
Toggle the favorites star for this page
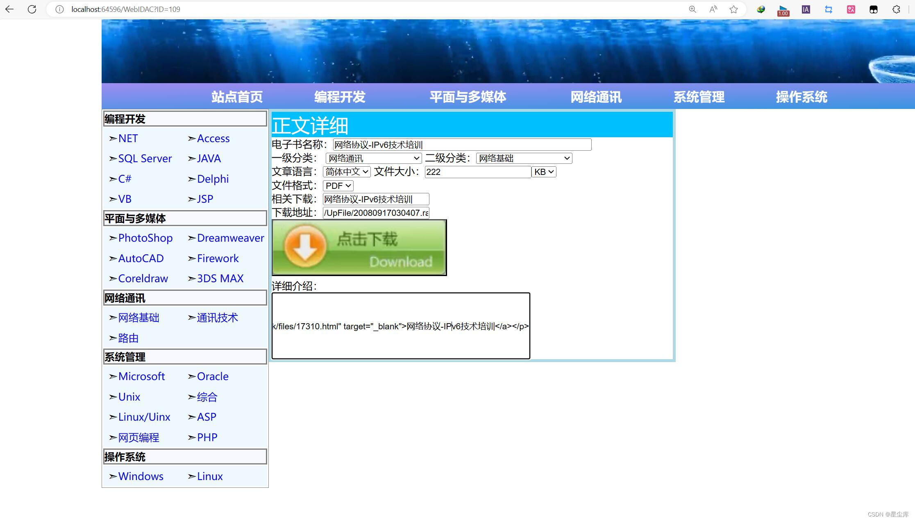733,9
